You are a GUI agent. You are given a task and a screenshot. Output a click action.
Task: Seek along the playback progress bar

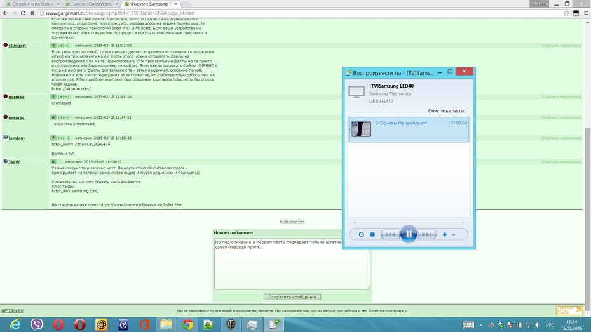coord(409,222)
